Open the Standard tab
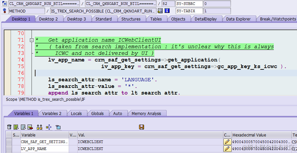The height and width of the screenshot is (153, 297). pyautogui.click(x=104, y=19)
